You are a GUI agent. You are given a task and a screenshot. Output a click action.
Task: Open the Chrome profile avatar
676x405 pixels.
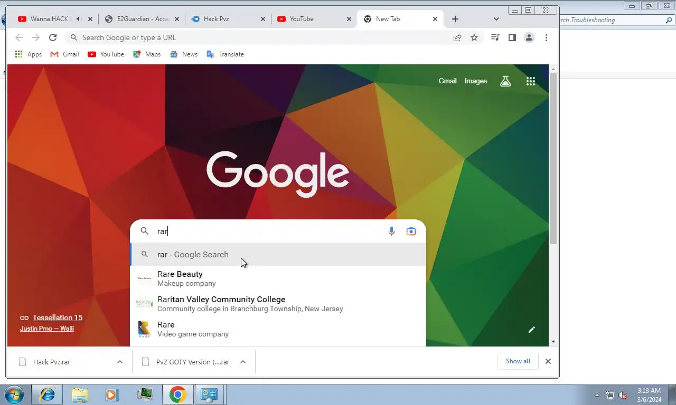coord(529,37)
